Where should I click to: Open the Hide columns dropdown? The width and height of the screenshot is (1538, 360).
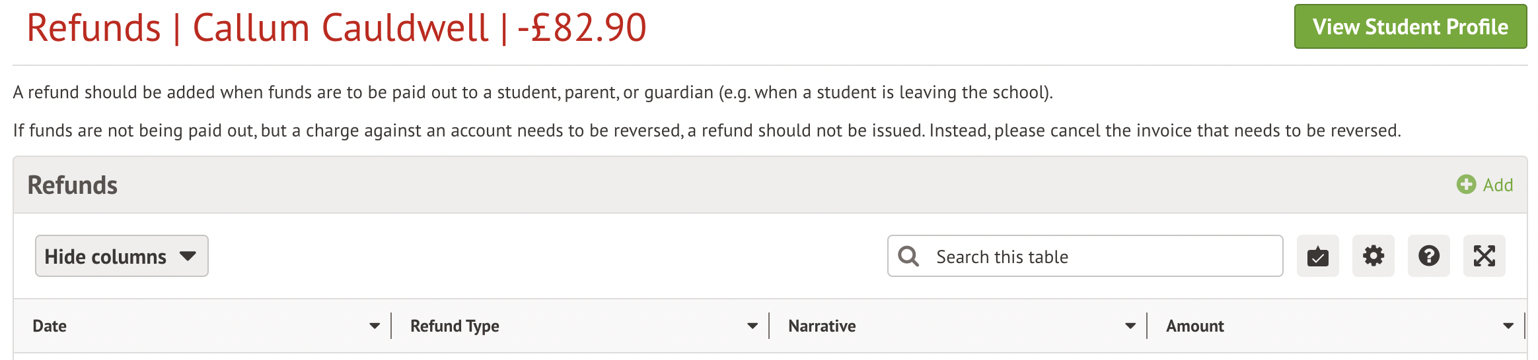(x=122, y=256)
